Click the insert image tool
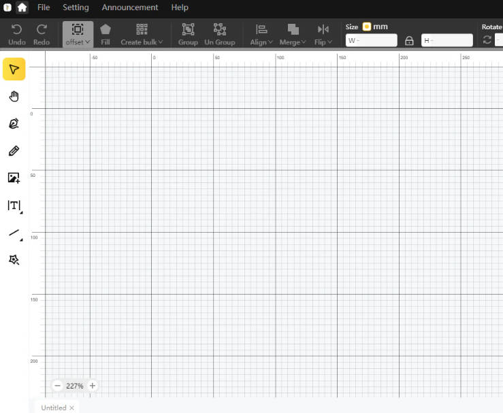 point(14,178)
